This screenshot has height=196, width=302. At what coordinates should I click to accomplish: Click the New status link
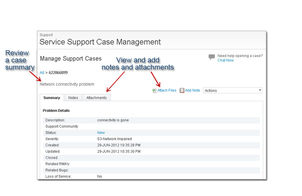[x=101, y=133]
